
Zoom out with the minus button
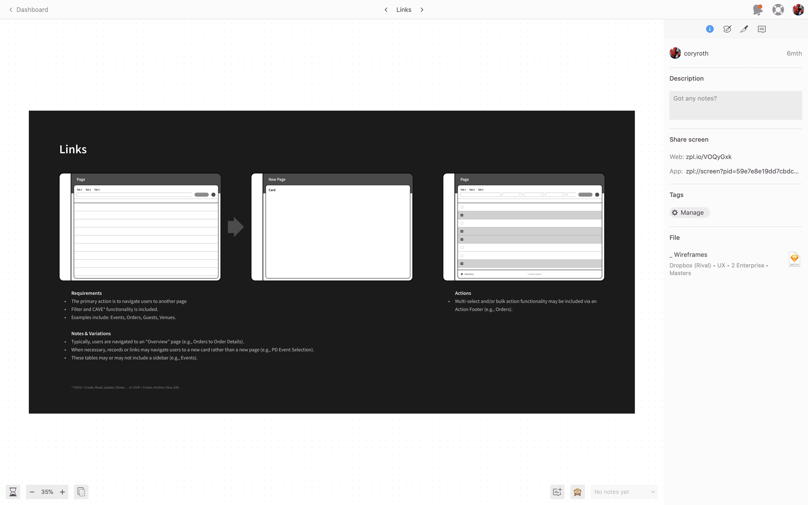pyautogui.click(x=32, y=492)
